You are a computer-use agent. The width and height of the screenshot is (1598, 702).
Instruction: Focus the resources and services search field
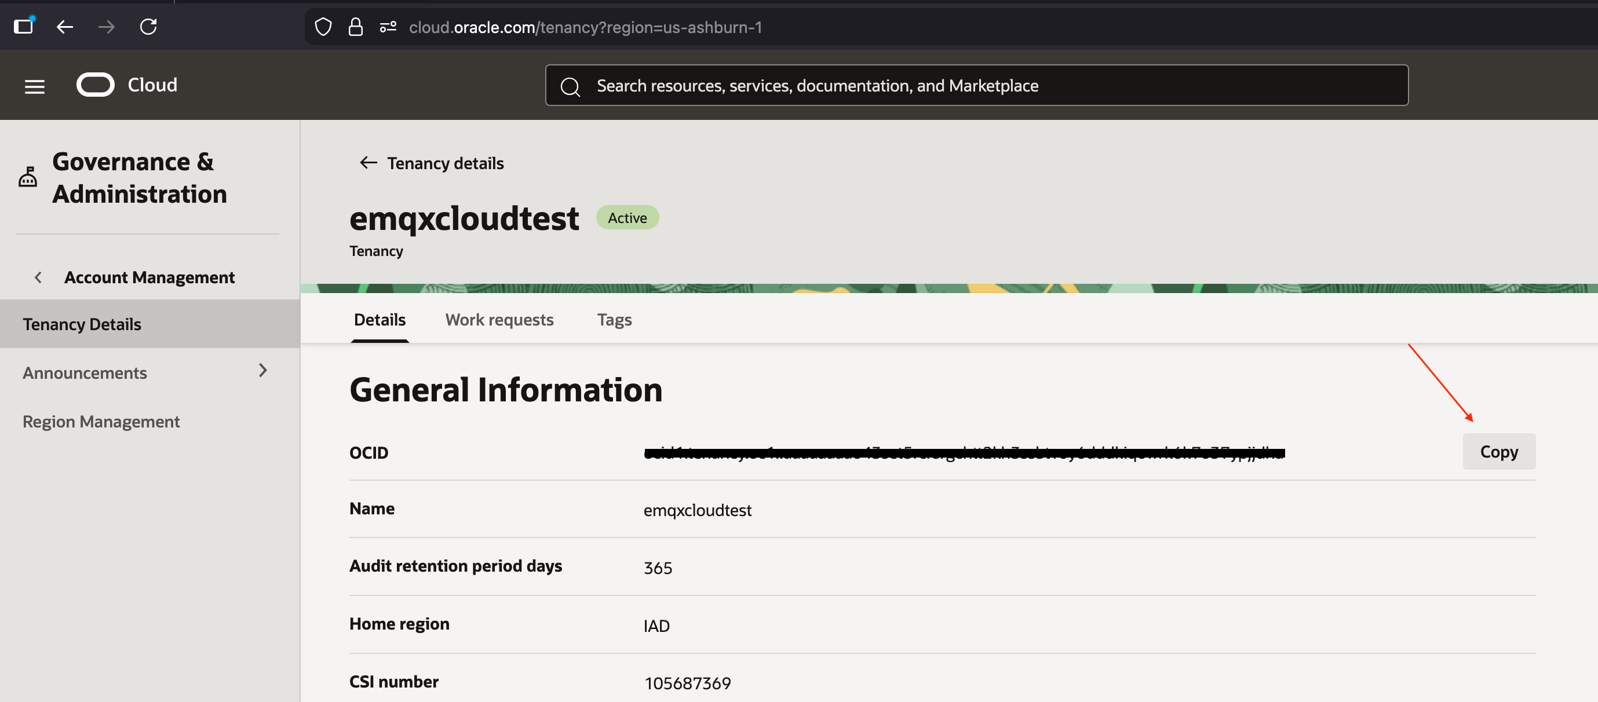pos(976,86)
